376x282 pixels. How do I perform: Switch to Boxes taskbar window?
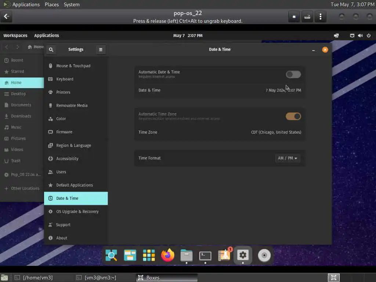coord(167,278)
